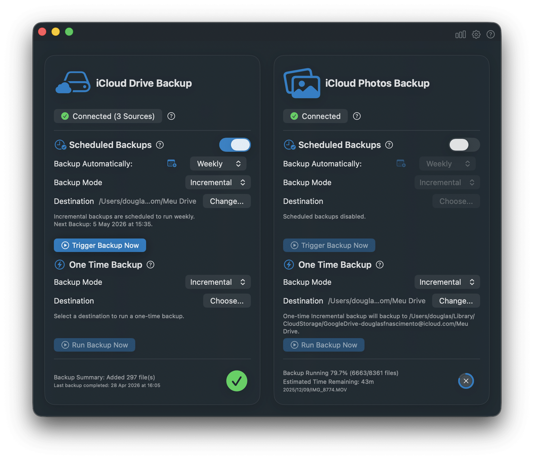
Task: Click the Photos Connected status badge
Action: click(315, 116)
